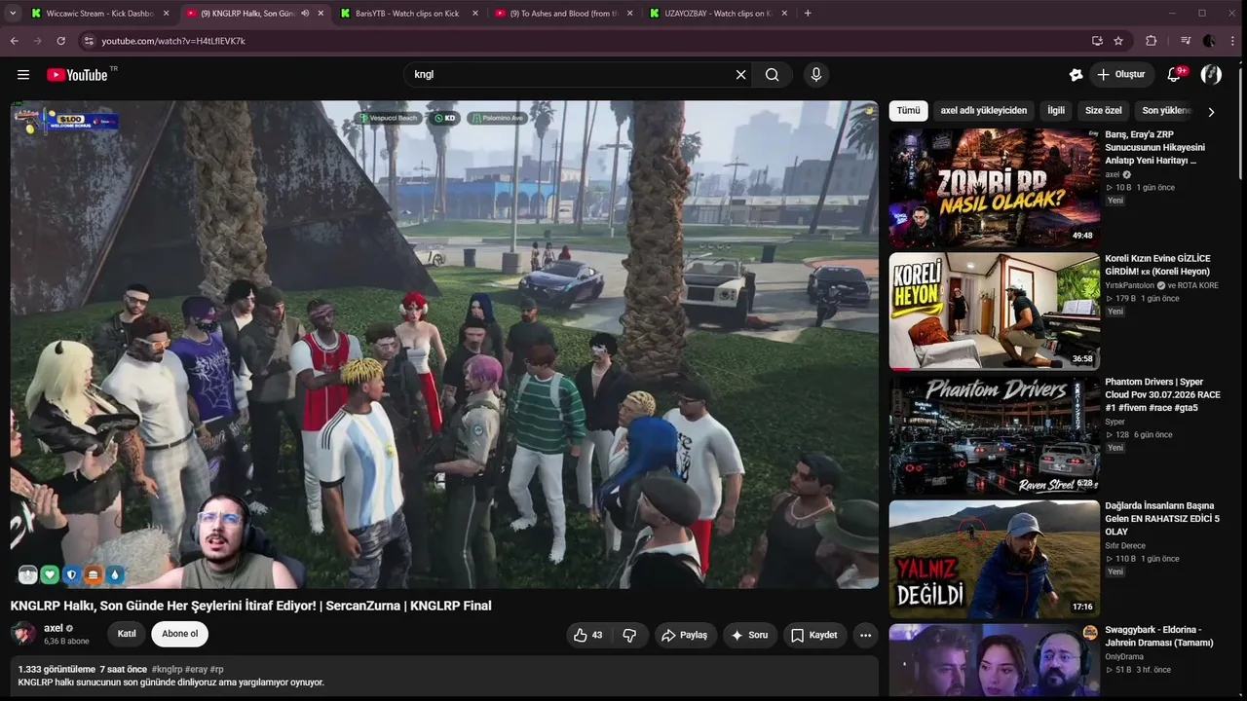Expand the video description box
The height and width of the screenshot is (701, 1247).
click(x=444, y=677)
